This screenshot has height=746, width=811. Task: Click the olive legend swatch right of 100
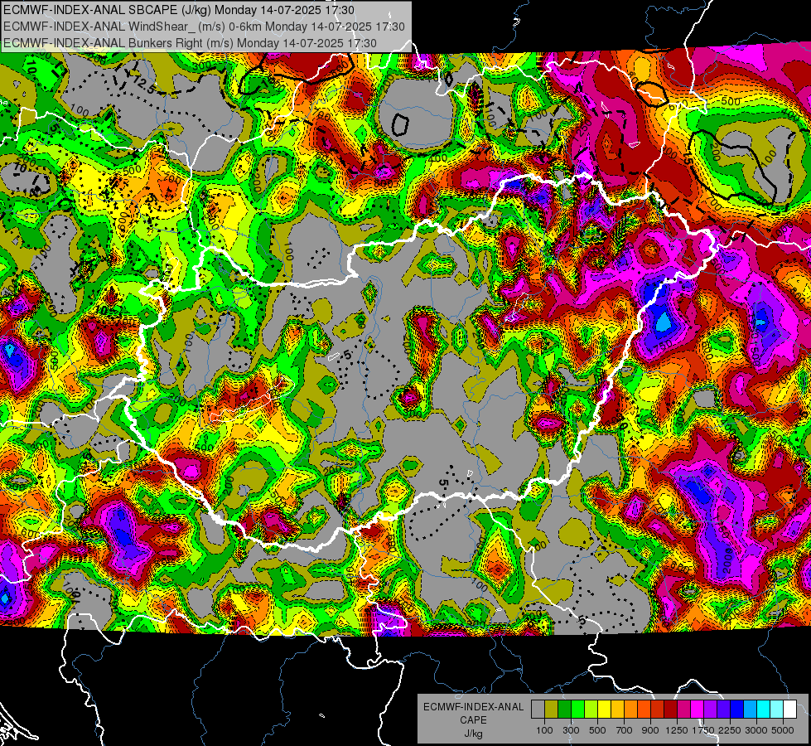(552, 710)
